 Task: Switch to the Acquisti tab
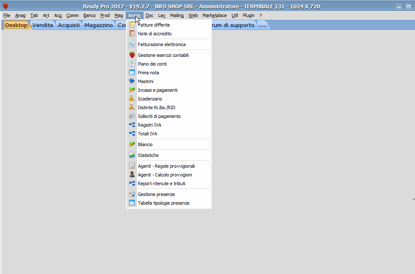tap(69, 25)
